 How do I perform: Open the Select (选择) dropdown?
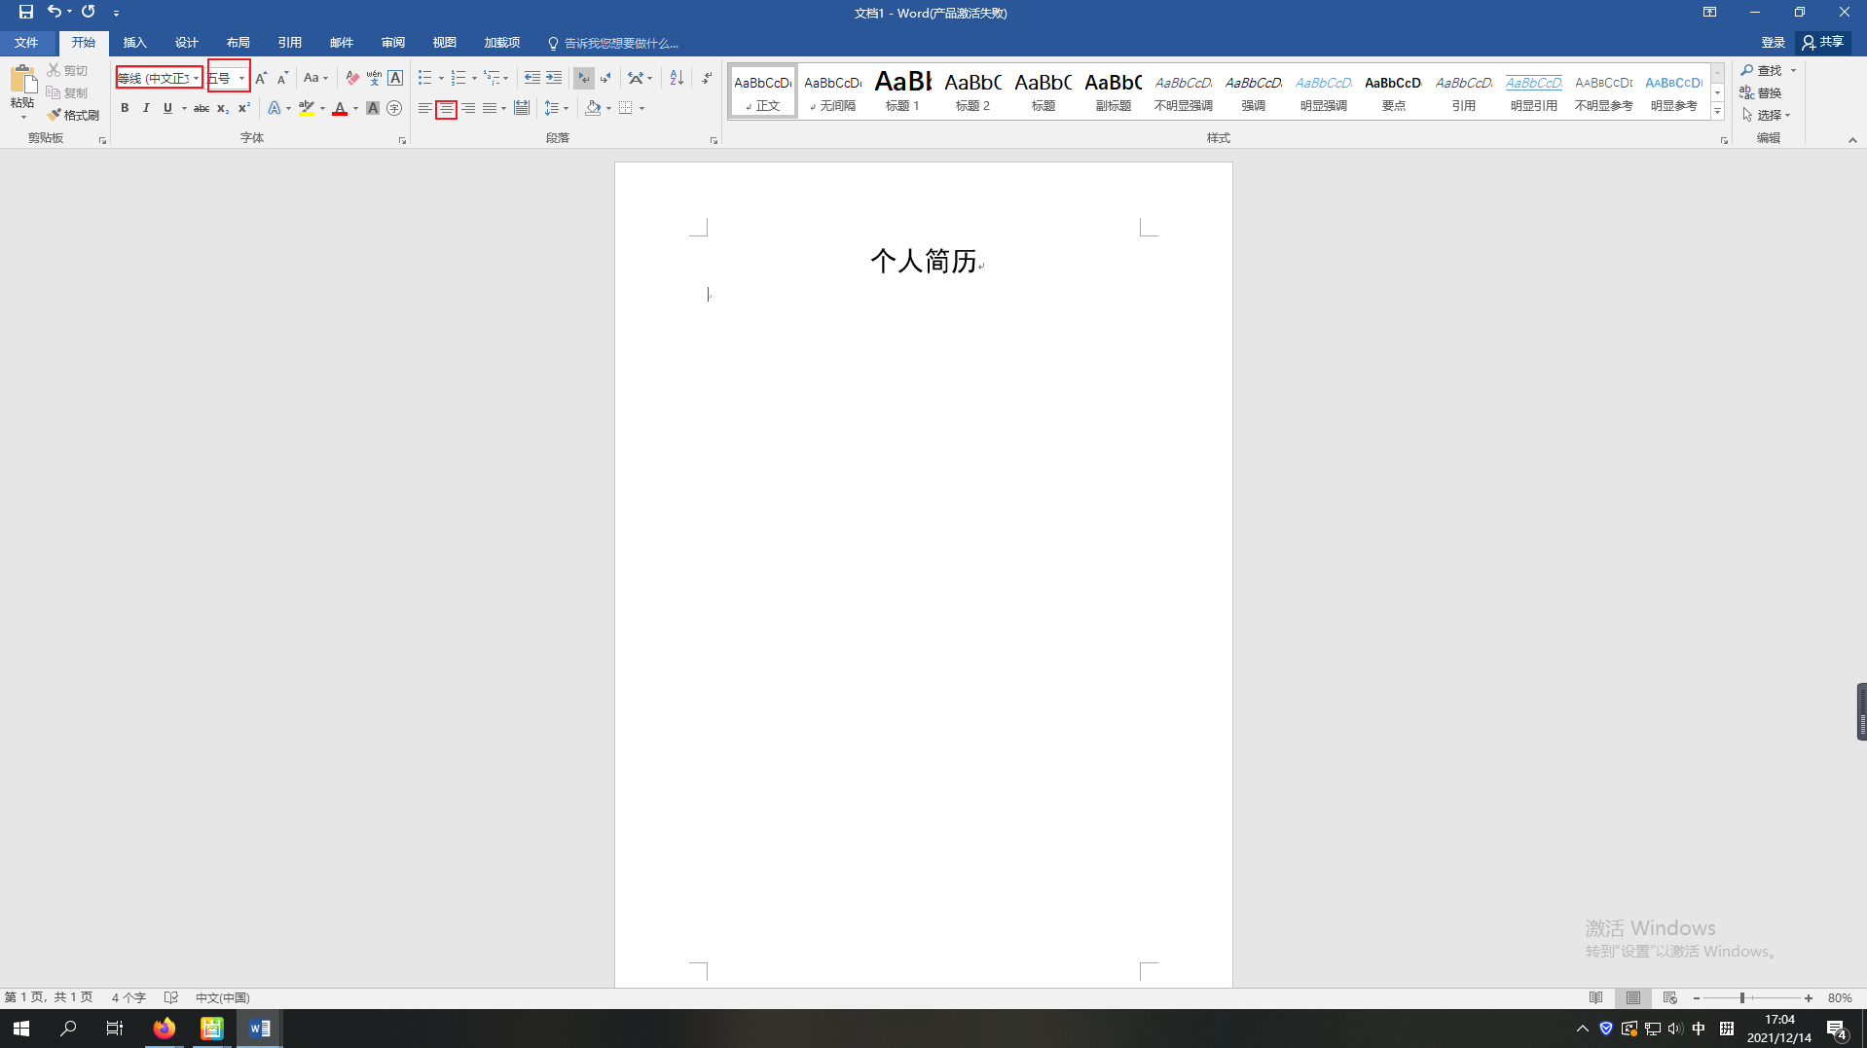[x=1767, y=115]
